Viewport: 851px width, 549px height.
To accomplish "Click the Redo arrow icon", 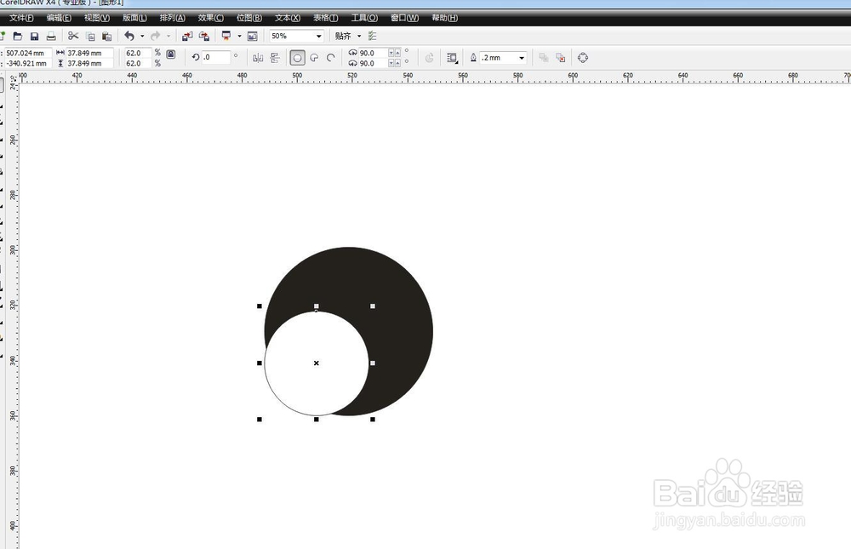I will [x=155, y=37].
